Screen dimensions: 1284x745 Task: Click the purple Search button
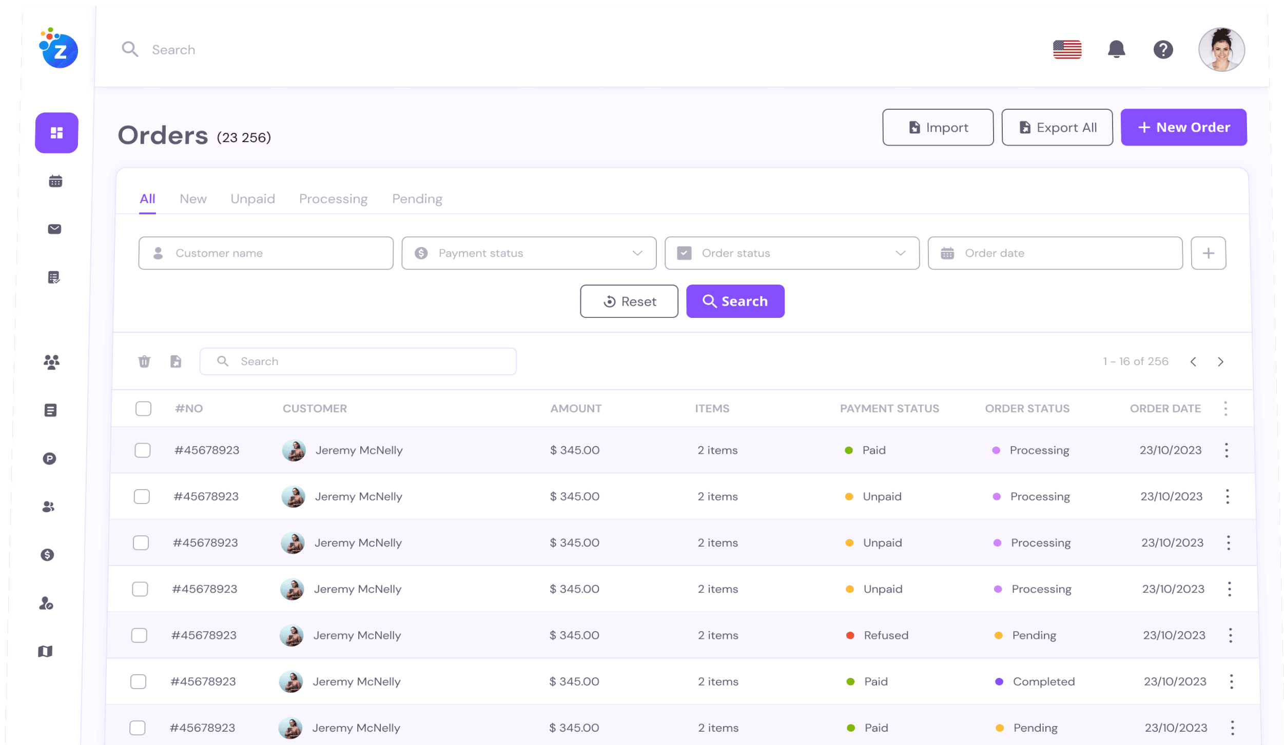tap(735, 301)
